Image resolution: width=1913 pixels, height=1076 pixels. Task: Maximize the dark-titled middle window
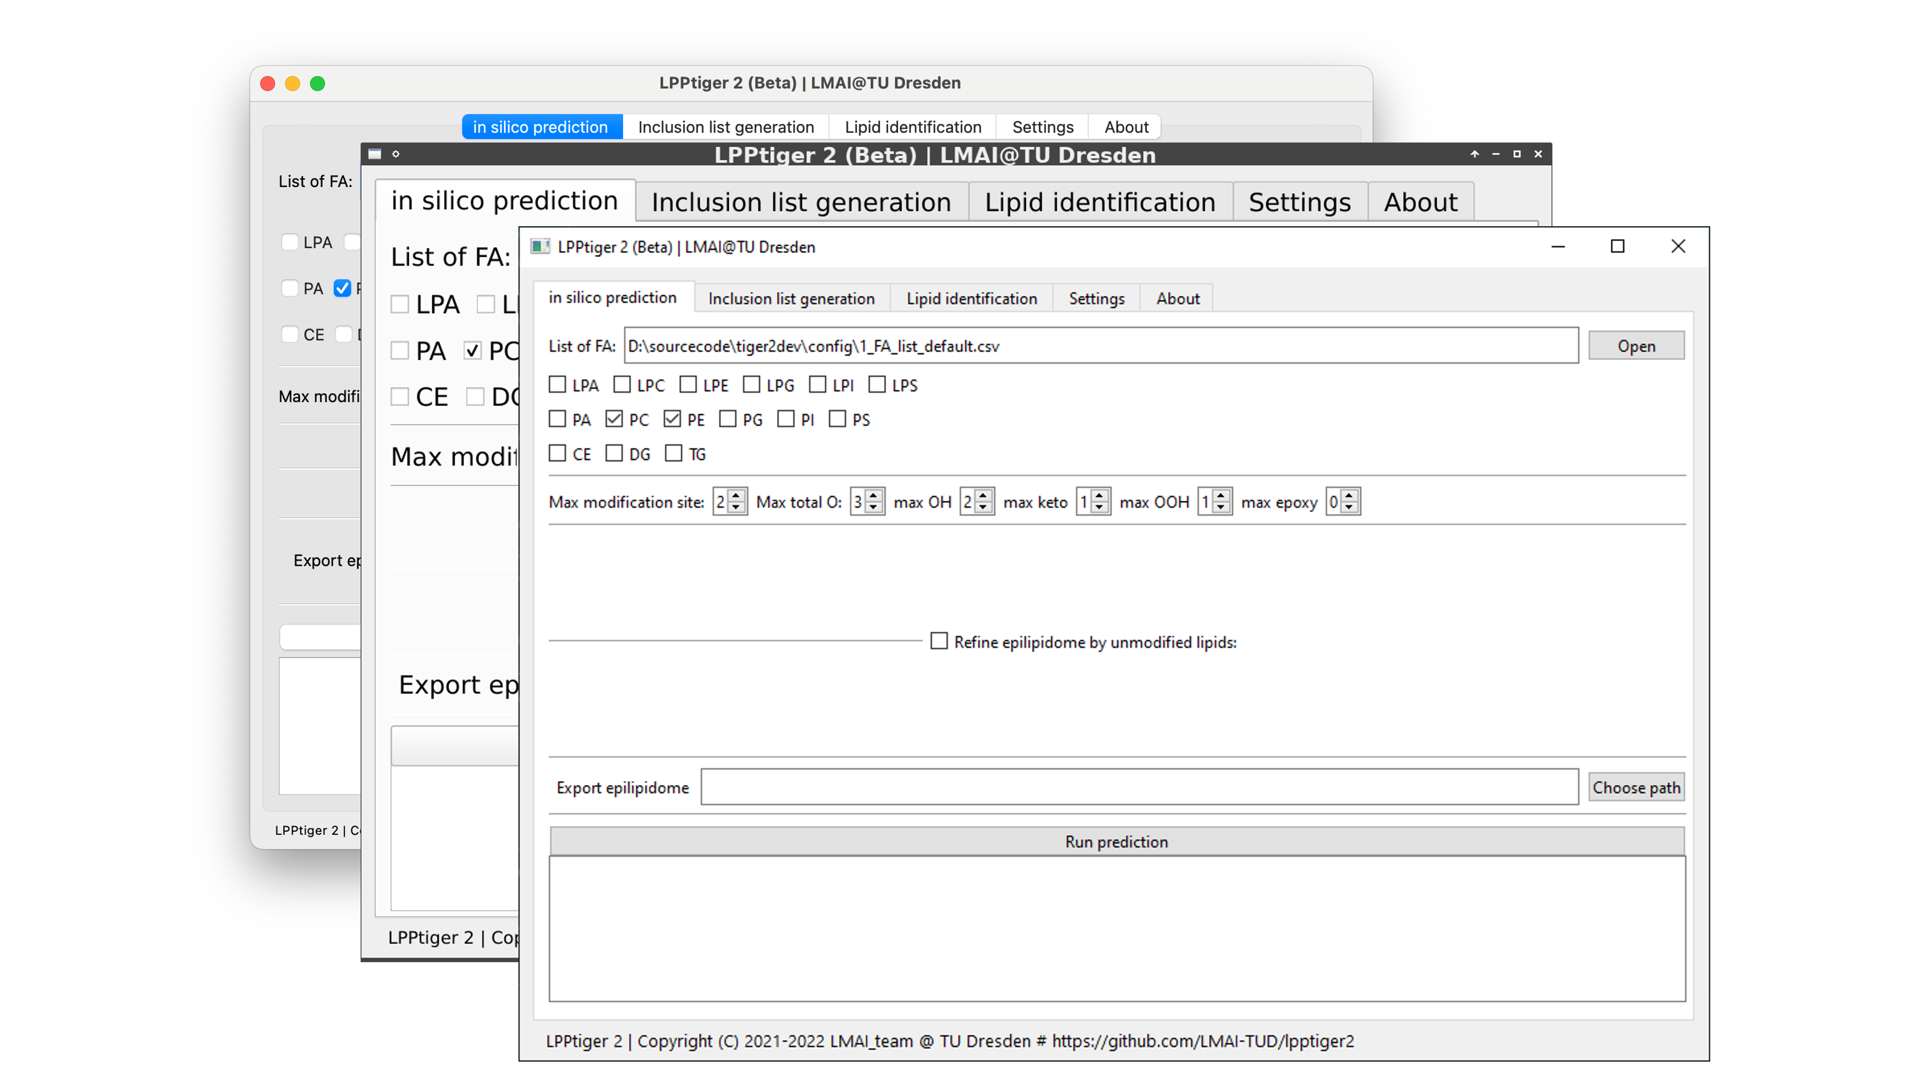click(x=1517, y=154)
